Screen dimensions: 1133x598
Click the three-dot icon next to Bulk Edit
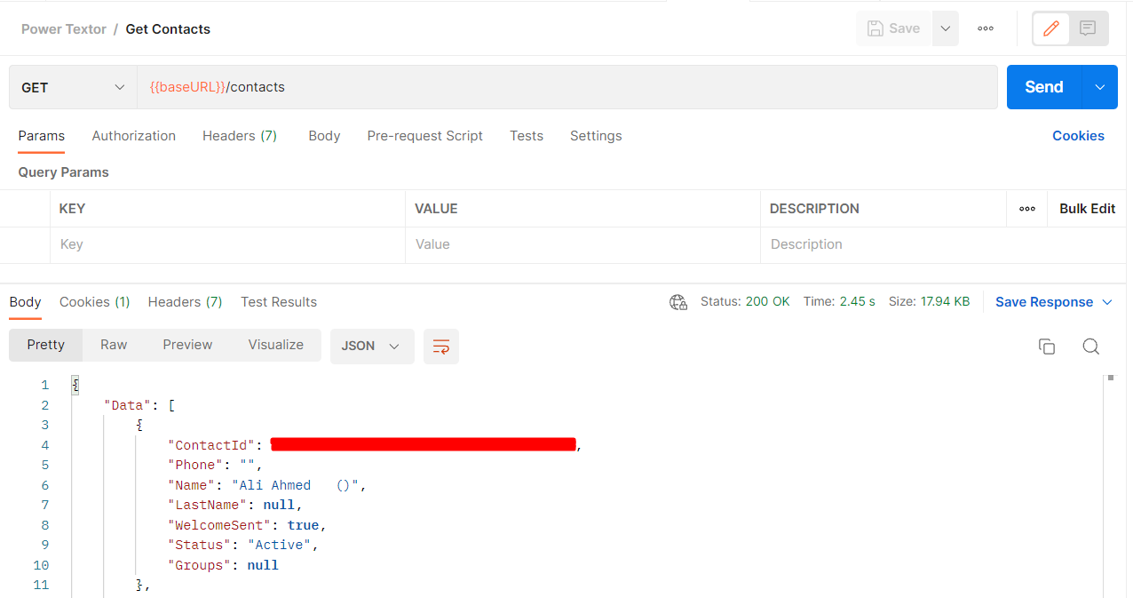1027,208
